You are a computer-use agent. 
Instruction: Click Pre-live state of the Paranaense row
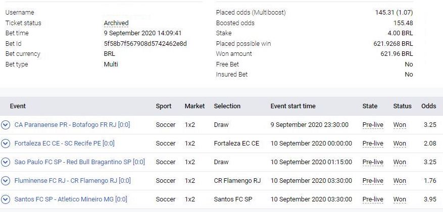click(x=373, y=125)
